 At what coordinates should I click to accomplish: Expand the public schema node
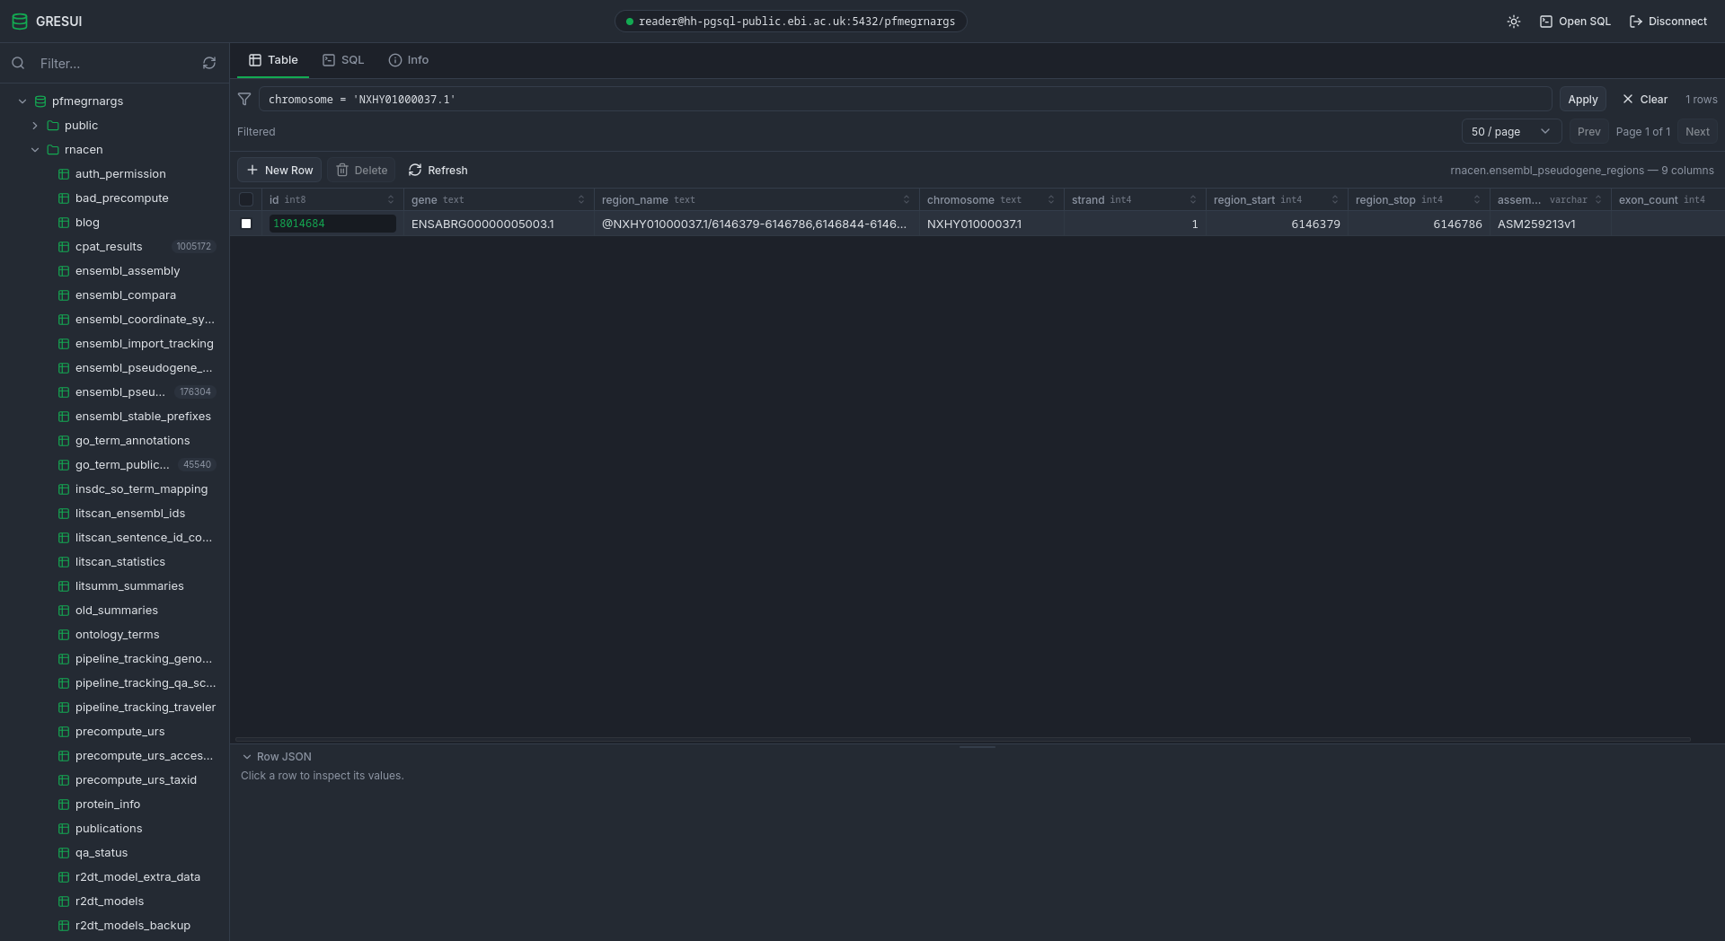pos(35,126)
